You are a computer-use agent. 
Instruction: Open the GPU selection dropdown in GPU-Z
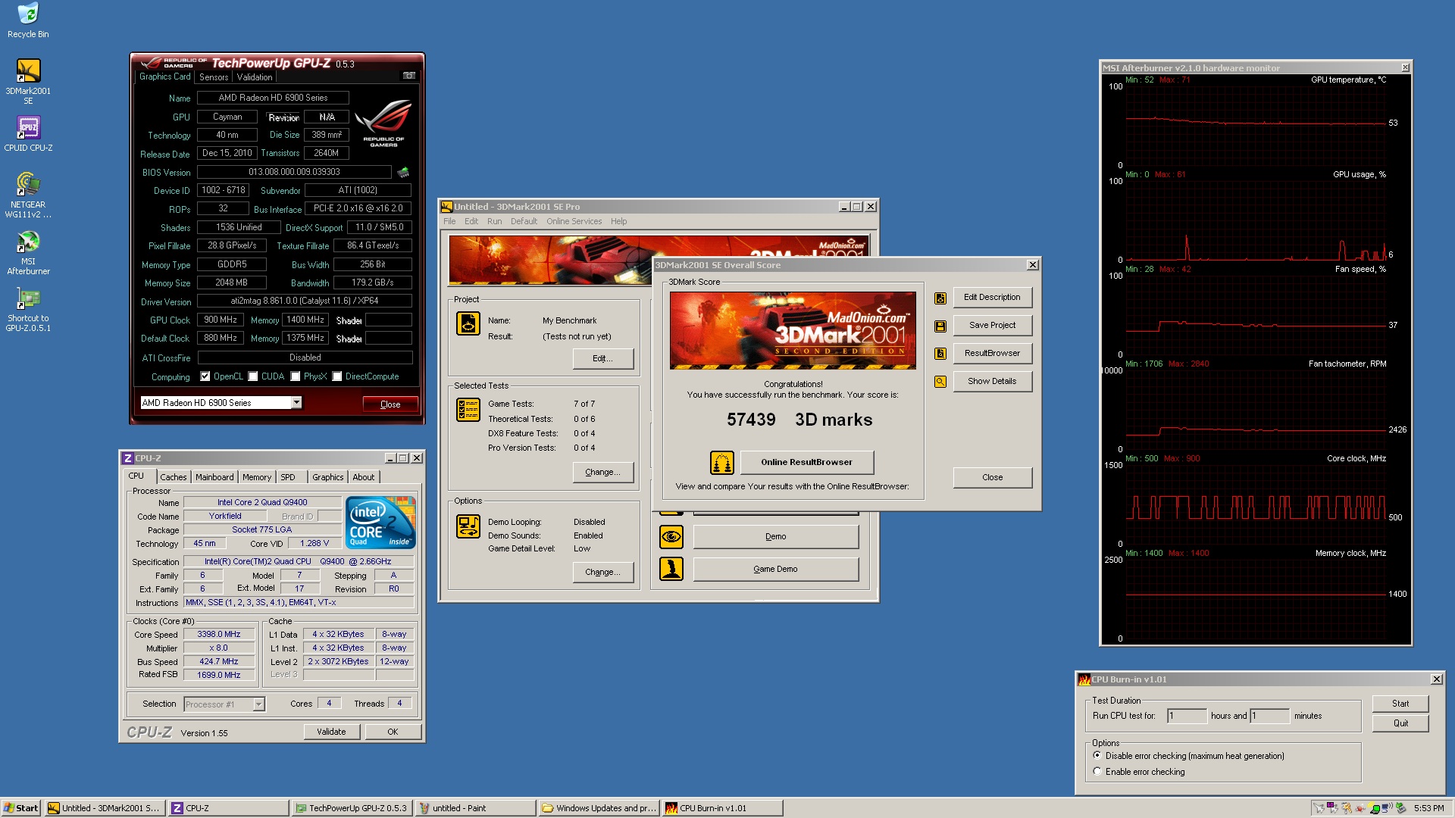coord(296,403)
